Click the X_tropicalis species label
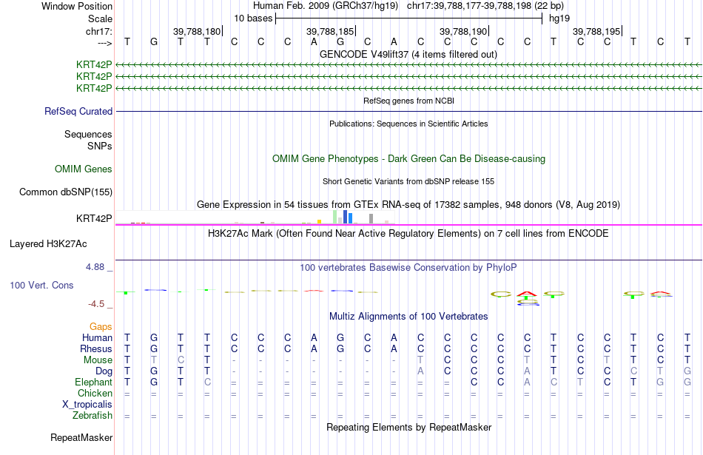This screenshot has height=455, width=703. pyautogui.click(x=87, y=405)
